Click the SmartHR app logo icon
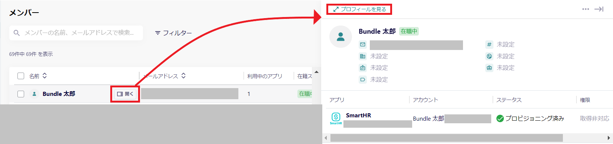Screen dimensions: 613x144 pos(336,118)
